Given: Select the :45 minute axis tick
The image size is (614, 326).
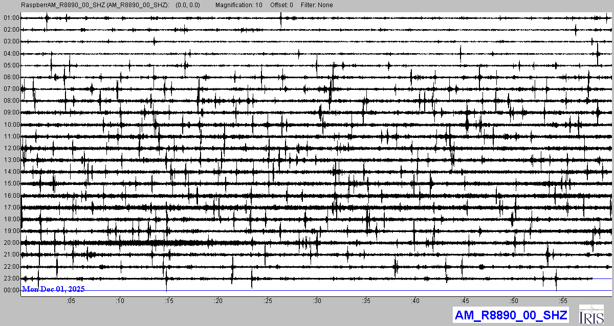Looking at the screenshot, I should pyautogui.click(x=465, y=301).
